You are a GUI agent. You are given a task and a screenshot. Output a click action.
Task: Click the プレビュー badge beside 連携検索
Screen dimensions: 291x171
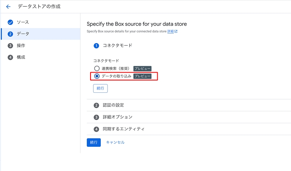tap(142, 68)
